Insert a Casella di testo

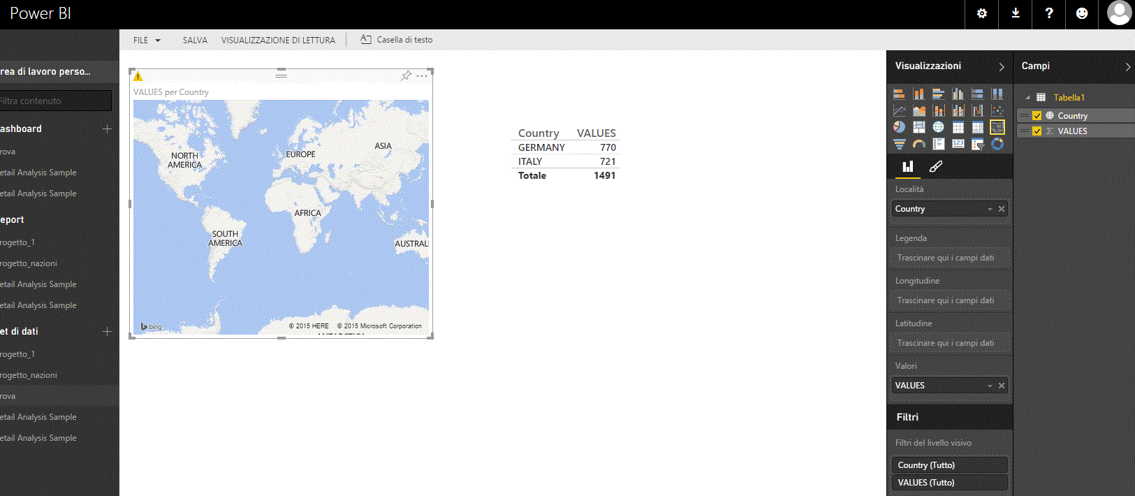point(397,40)
